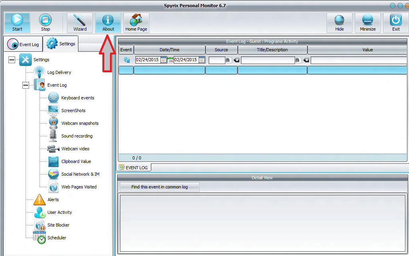
Task: Click the Sound recording microphone icon
Action: [x=53, y=136]
